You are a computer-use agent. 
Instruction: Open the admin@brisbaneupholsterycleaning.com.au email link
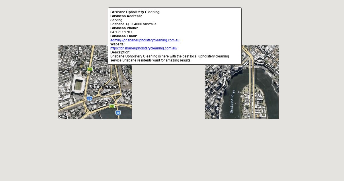[145, 40]
